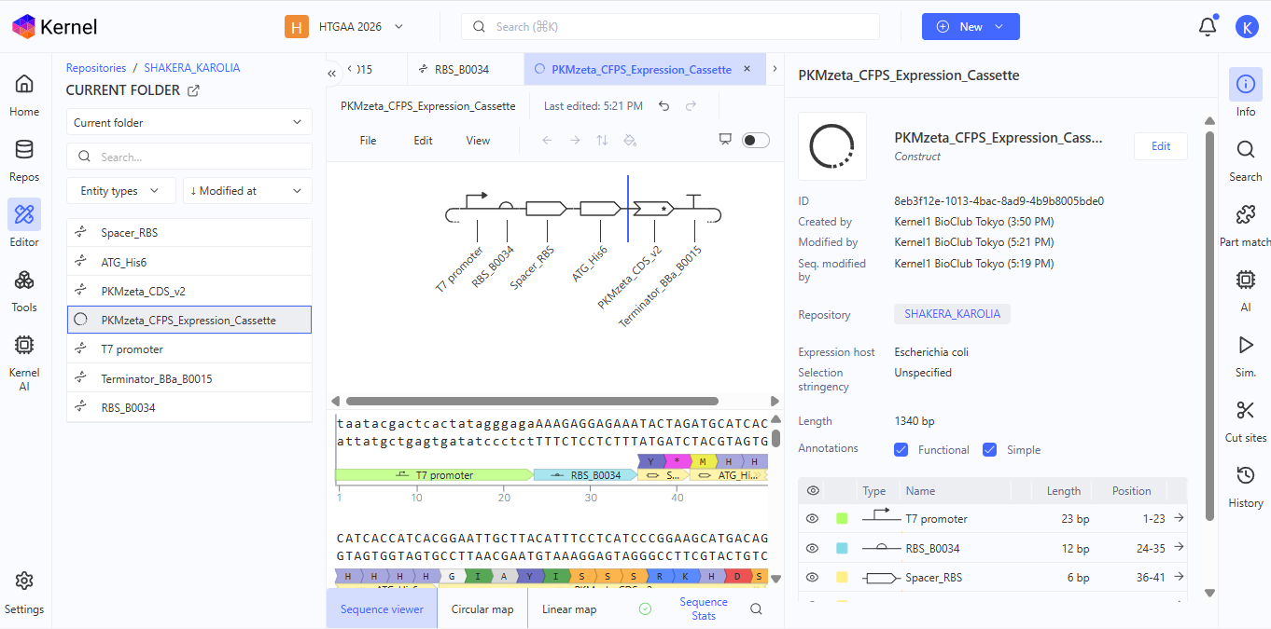This screenshot has height=629, width=1271.
Task: Open the Entity types filter dropdown
Action: (x=120, y=191)
